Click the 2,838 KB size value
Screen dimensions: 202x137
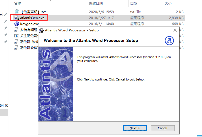click(x=176, y=18)
